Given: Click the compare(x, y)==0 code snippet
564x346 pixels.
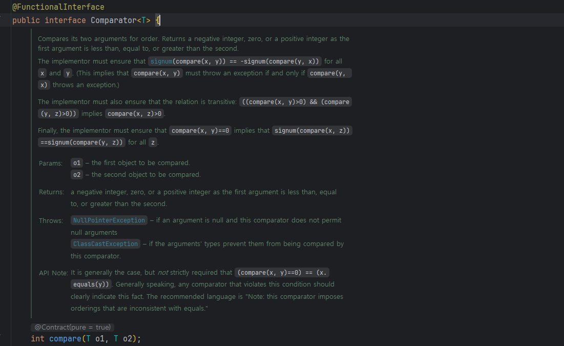Looking at the screenshot, I should coord(200,131).
